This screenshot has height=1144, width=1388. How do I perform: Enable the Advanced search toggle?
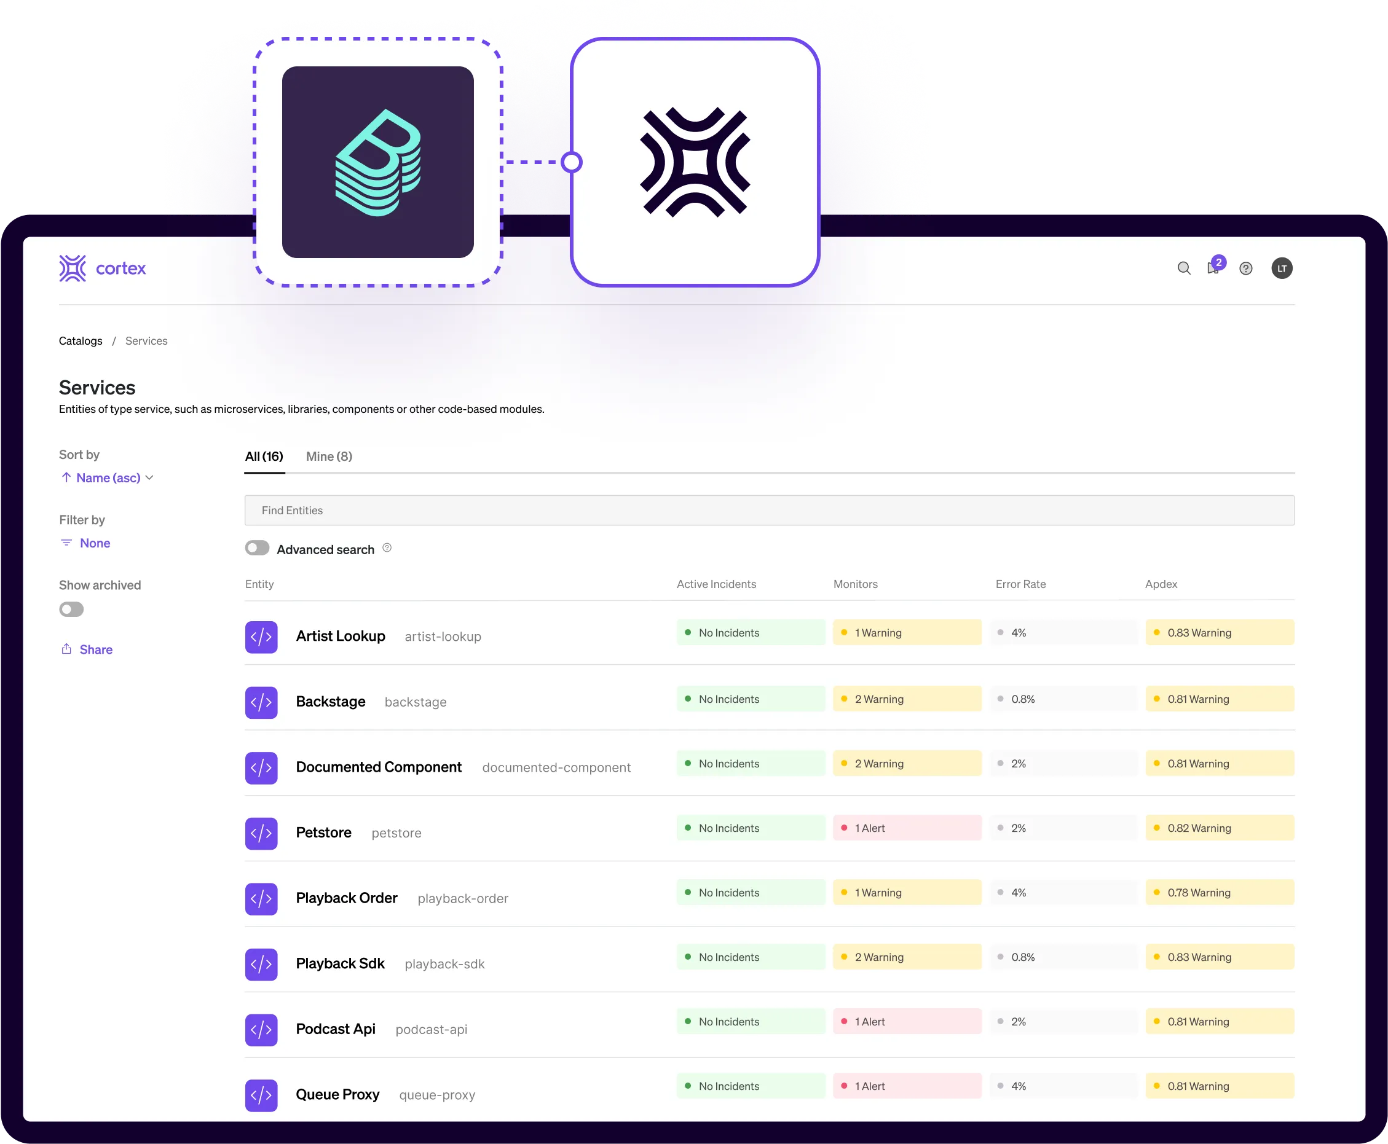pos(257,547)
